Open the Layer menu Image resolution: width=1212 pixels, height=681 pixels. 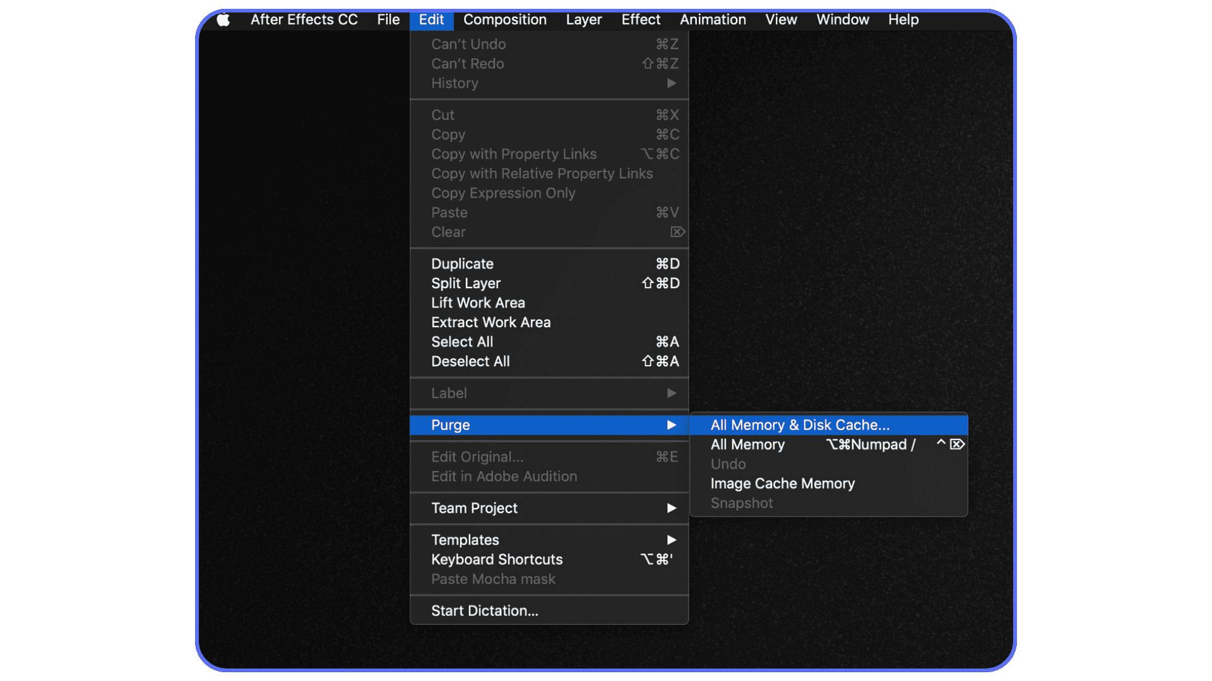583,20
